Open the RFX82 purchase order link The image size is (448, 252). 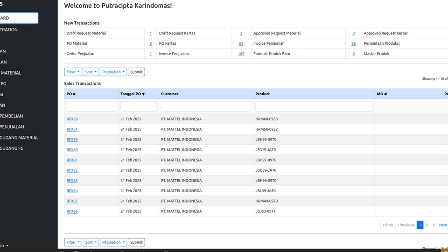(72, 170)
